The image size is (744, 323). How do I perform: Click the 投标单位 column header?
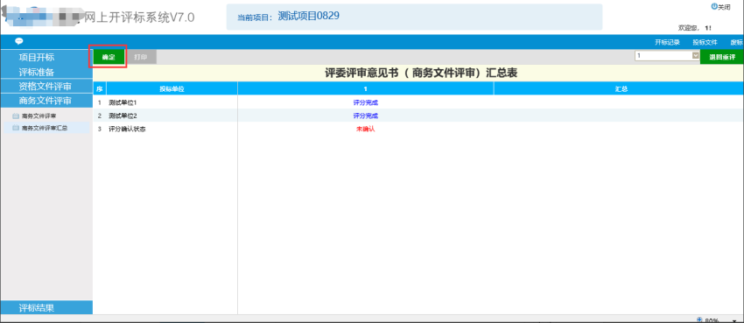click(172, 88)
